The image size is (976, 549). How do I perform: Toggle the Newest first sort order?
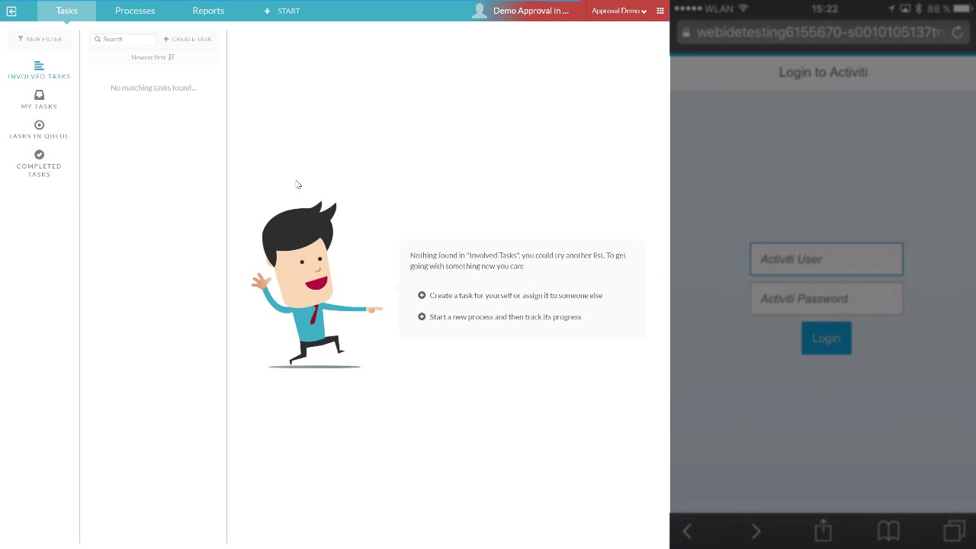click(x=153, y=57)
